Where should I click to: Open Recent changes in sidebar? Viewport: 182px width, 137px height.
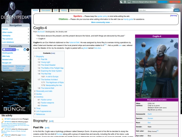coord(8,66)
